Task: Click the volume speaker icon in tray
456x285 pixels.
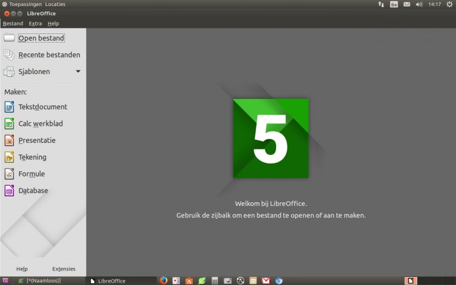Action: click(419, 4)
